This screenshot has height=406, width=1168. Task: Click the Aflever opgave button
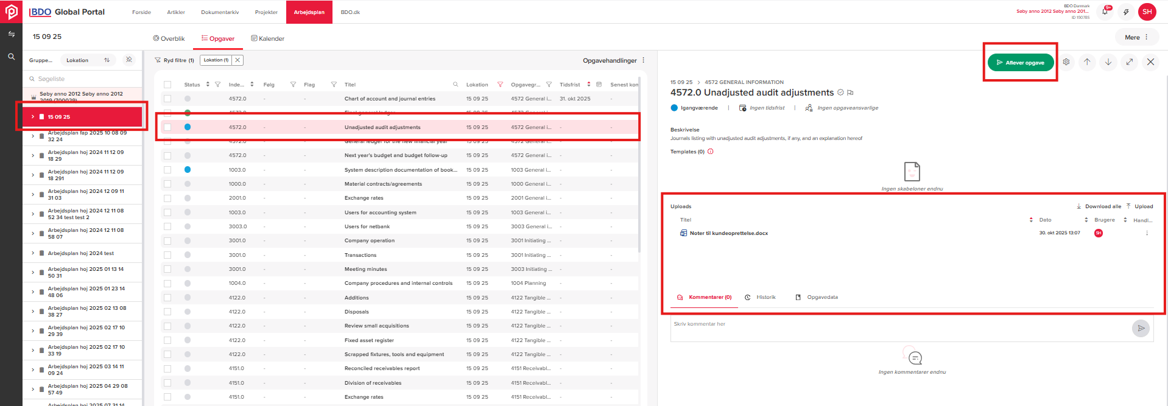point(1020,63)
